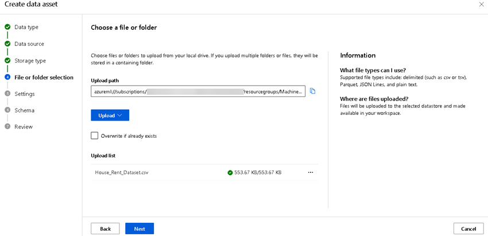Click the Data type step checkmark icon
The image size is (488, 236).
tap(7, 27)
